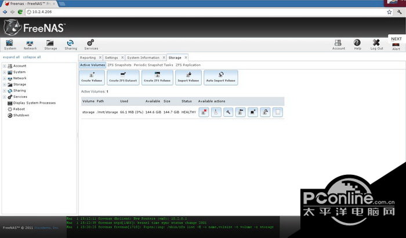Open the Periodic Snapshot Tasks sub-tab
Screen dimensions: 406x238
click(x=153, y=65)
